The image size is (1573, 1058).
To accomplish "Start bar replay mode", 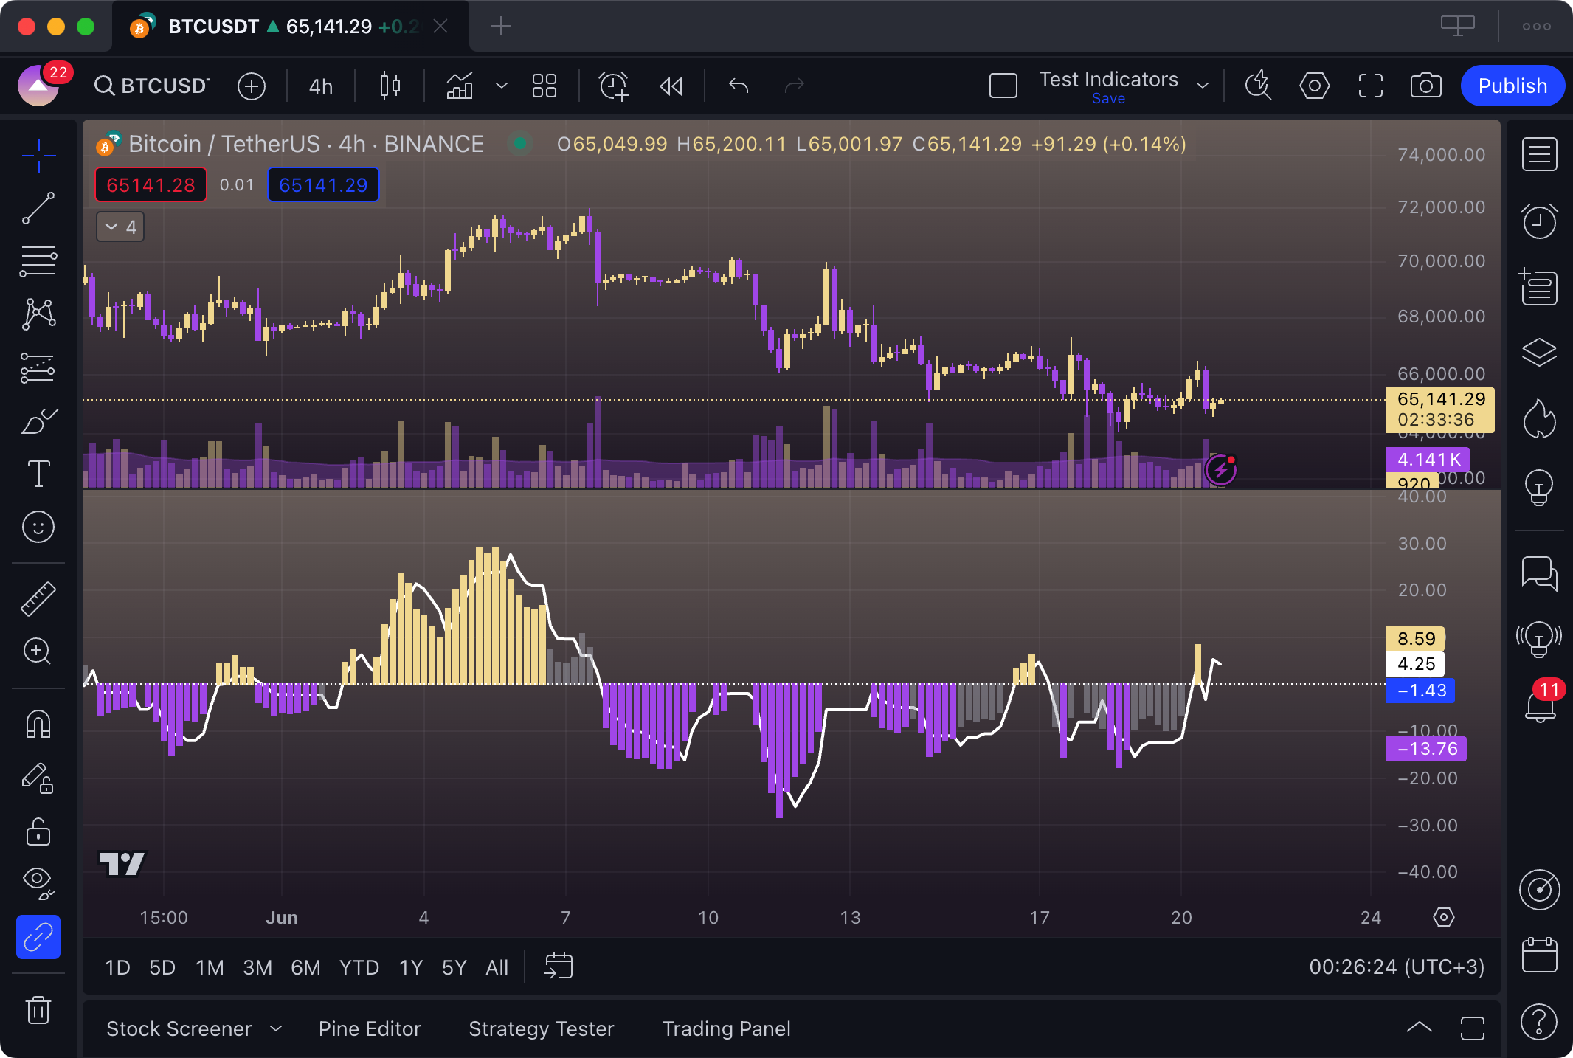I will tap(671, 86).
